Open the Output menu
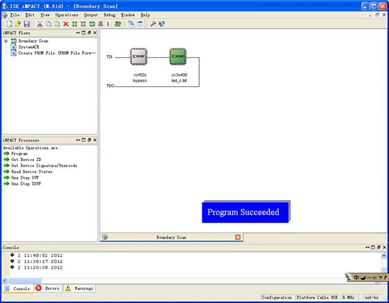The image size is (389, 303). coord(91,14)
